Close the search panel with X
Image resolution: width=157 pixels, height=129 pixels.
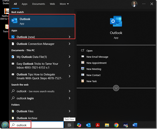152,4
